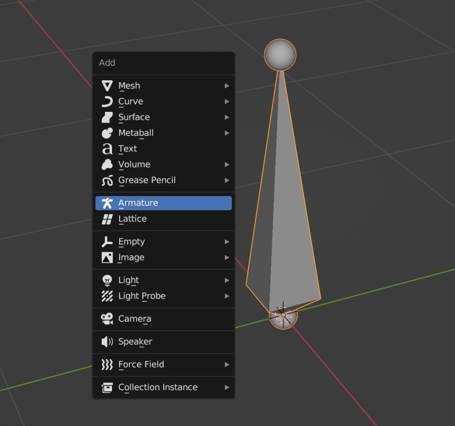Click the Armature figure icon

(107, 203)
